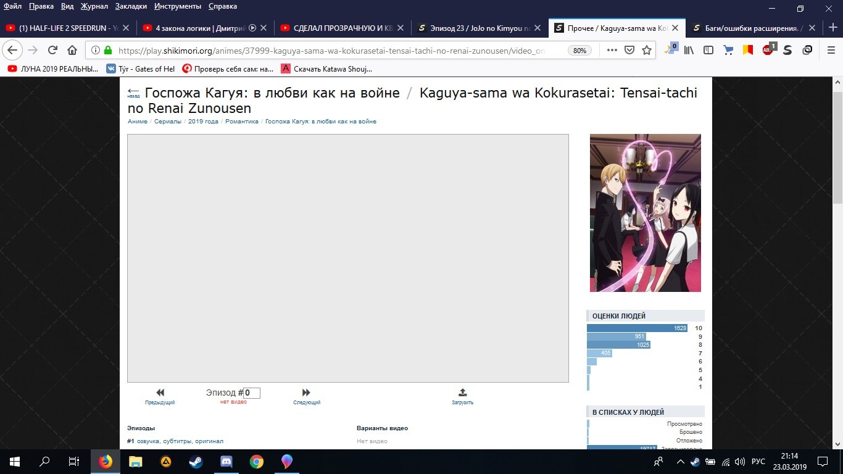This screenshot has width=843, height=474.
Task: Open the Закладки menu
Action: pyautogui.click(x=131, y=6)
